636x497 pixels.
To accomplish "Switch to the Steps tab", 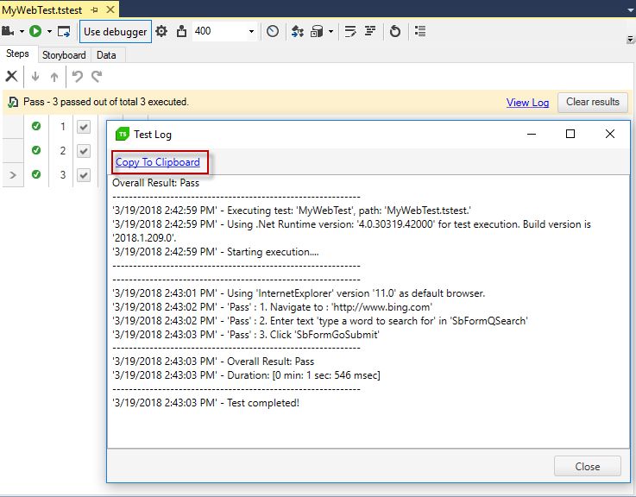I will click(17, 54).
